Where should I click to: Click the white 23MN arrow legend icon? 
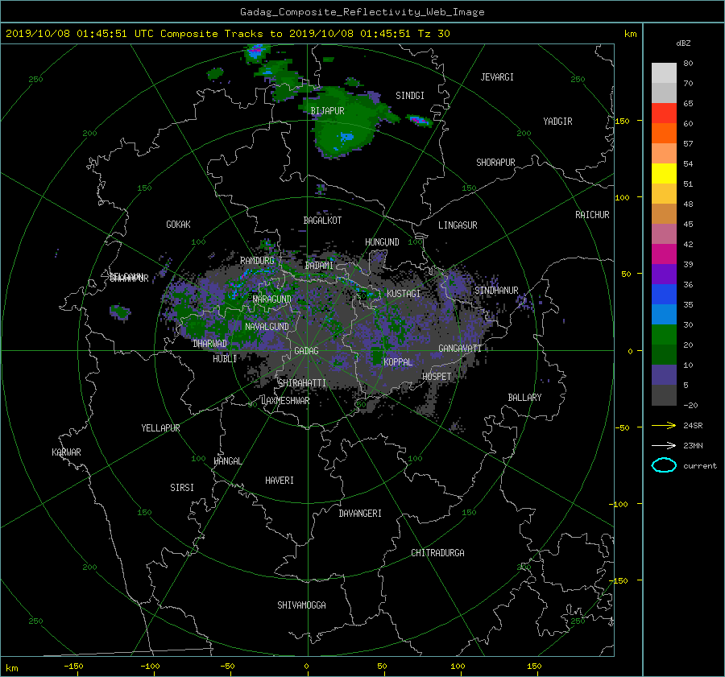664,445
